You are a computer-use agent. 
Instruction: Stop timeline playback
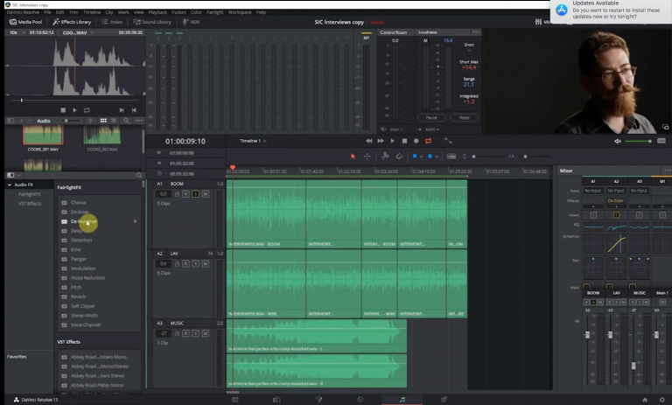tap(404, 141)
